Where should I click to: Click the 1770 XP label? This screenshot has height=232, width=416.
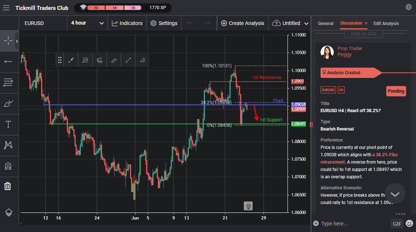158,8
